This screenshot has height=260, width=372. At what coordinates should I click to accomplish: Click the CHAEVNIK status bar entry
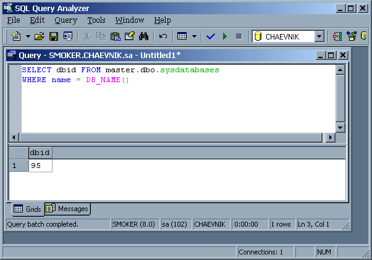coord(211,224)
